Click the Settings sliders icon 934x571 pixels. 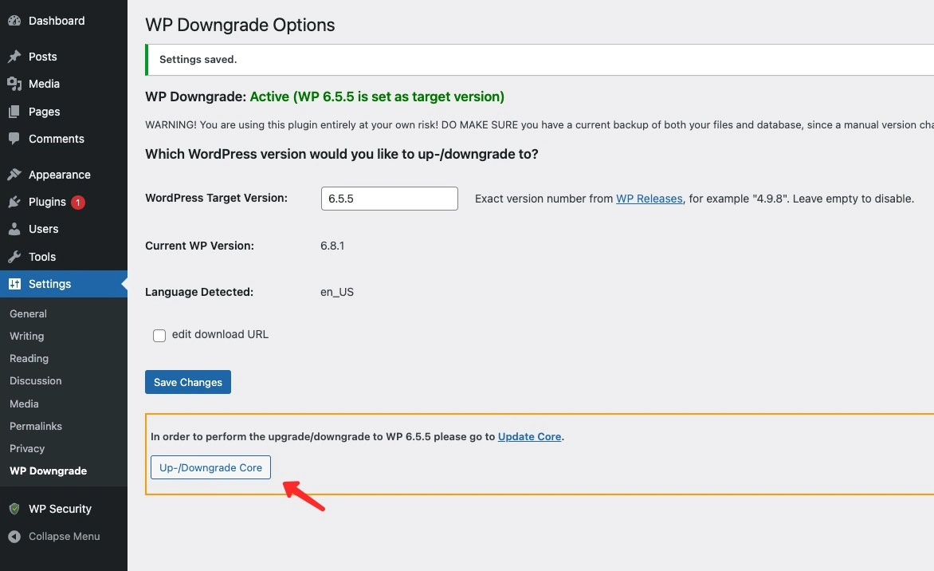14,285
